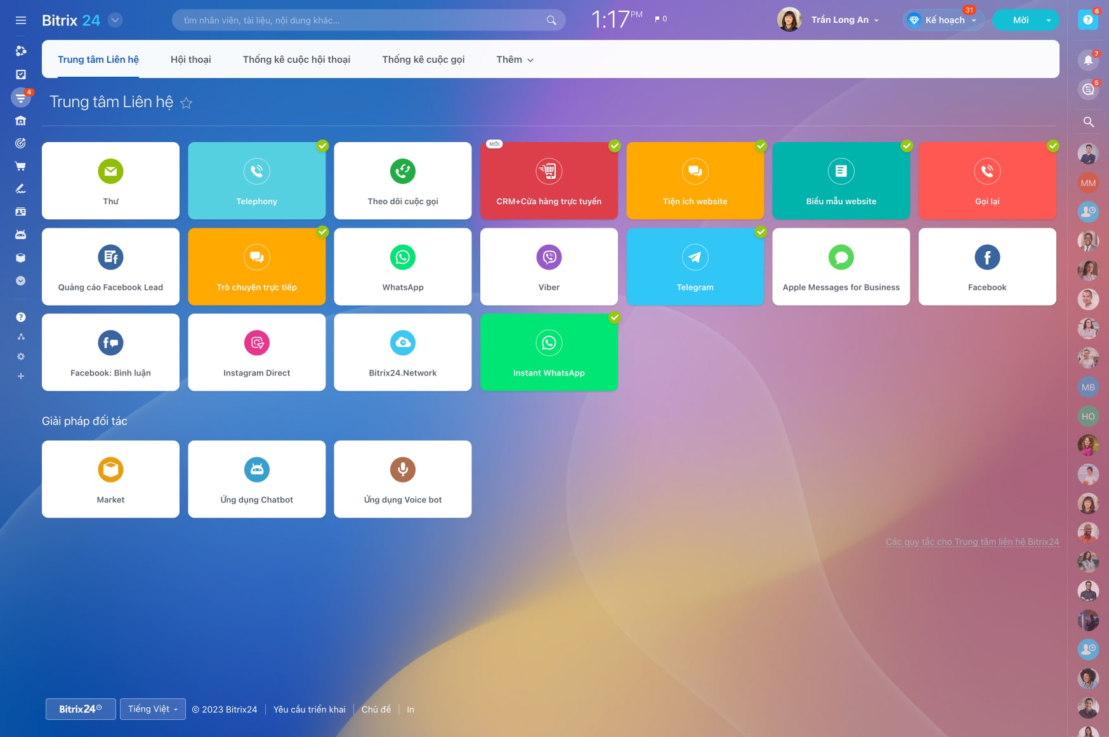This screenshot has width=1109, height=737.
Task: Expand the Thêm menu
Action: tap(515, 60)
